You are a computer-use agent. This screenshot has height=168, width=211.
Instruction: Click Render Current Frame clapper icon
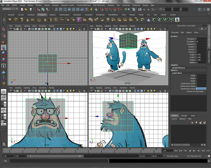[144, 9]
